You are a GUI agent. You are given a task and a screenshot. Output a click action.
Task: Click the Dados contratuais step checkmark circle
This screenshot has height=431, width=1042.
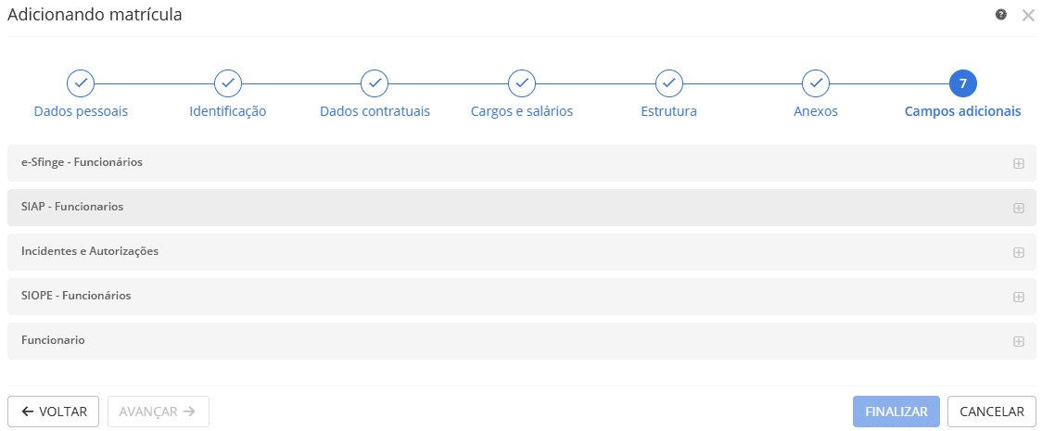point(375,83)
